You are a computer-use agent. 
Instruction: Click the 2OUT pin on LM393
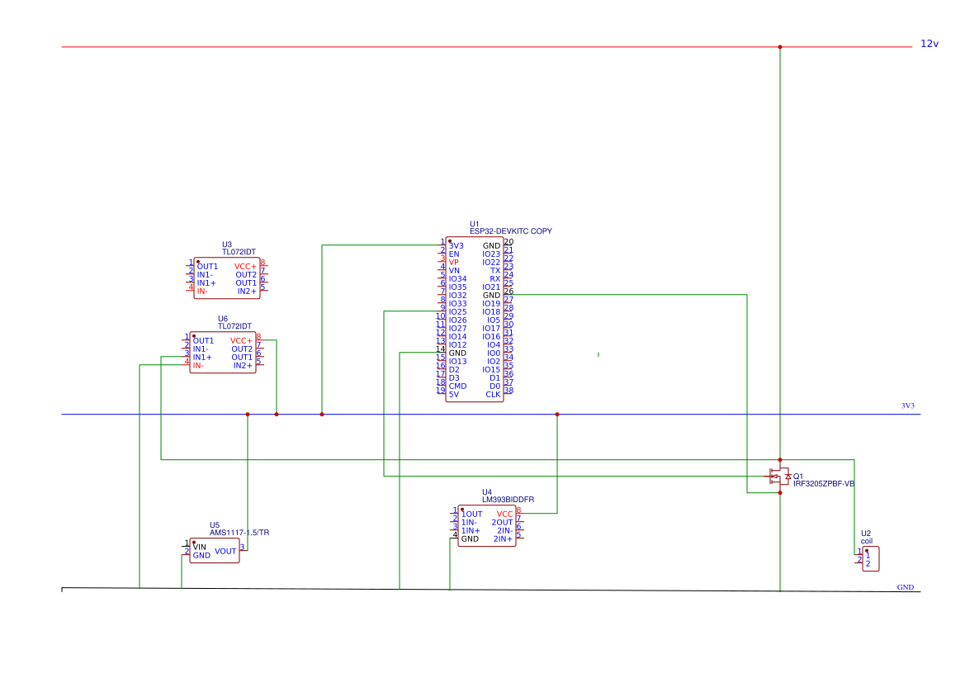click(502, 522)
